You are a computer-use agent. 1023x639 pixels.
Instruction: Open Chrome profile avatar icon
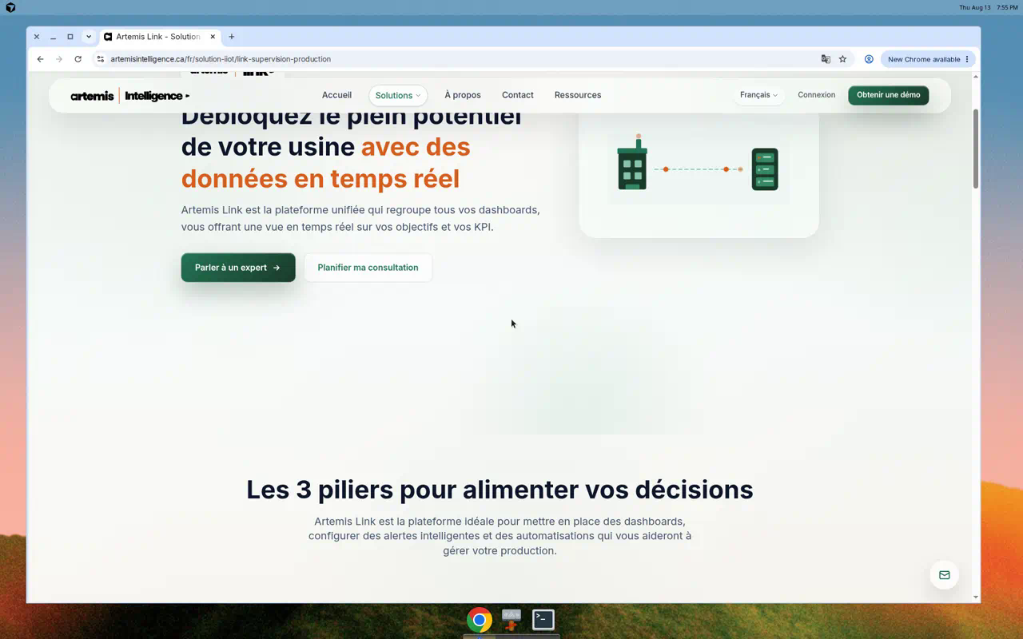click(x=869, y=59)
